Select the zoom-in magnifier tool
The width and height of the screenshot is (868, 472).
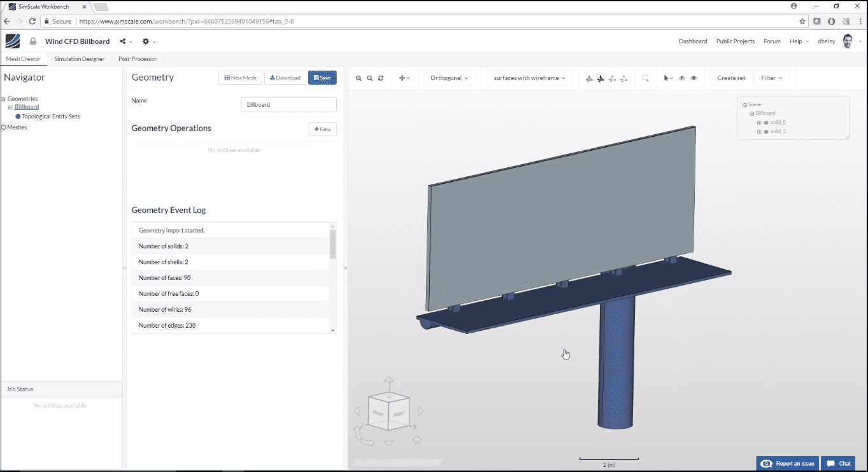pos(359,78)
